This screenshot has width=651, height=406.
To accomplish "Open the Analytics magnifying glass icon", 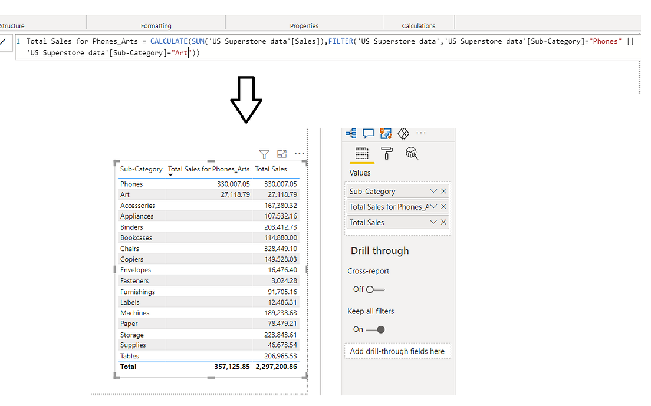I will 412,153.
